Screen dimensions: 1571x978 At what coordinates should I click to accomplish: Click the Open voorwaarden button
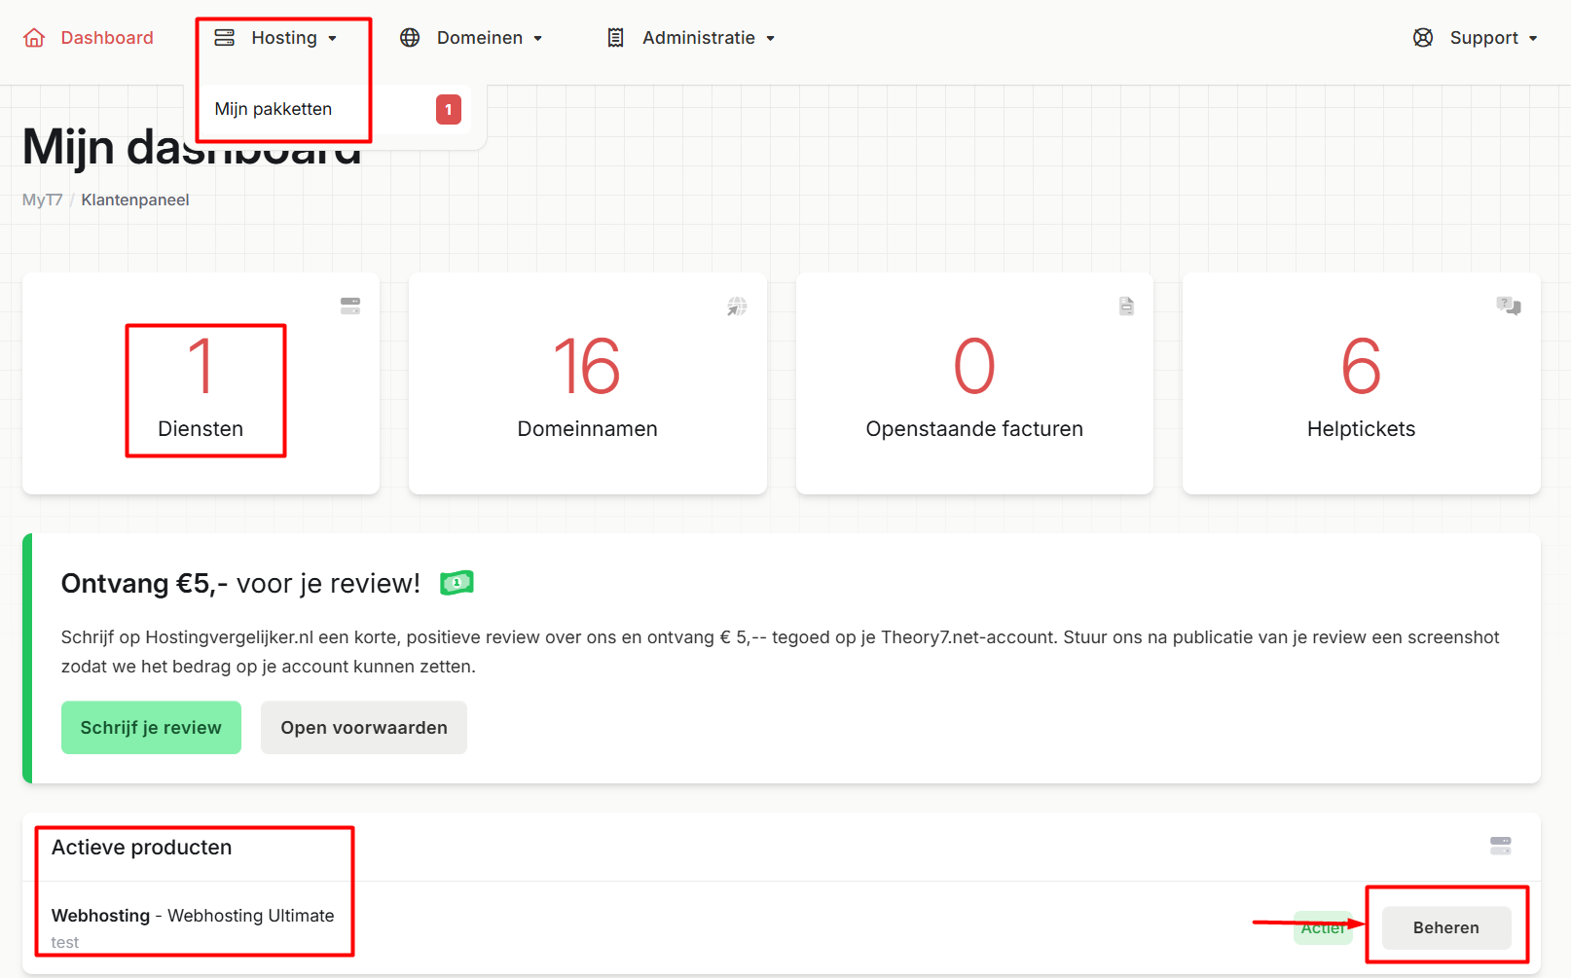[364, 728]
